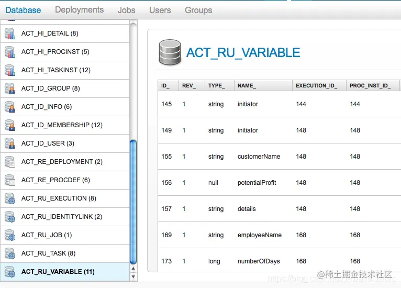The image size is (401, 288).
Task: Click the ACT_RU_VARIABLE title heading
Action: click(243, 53)
